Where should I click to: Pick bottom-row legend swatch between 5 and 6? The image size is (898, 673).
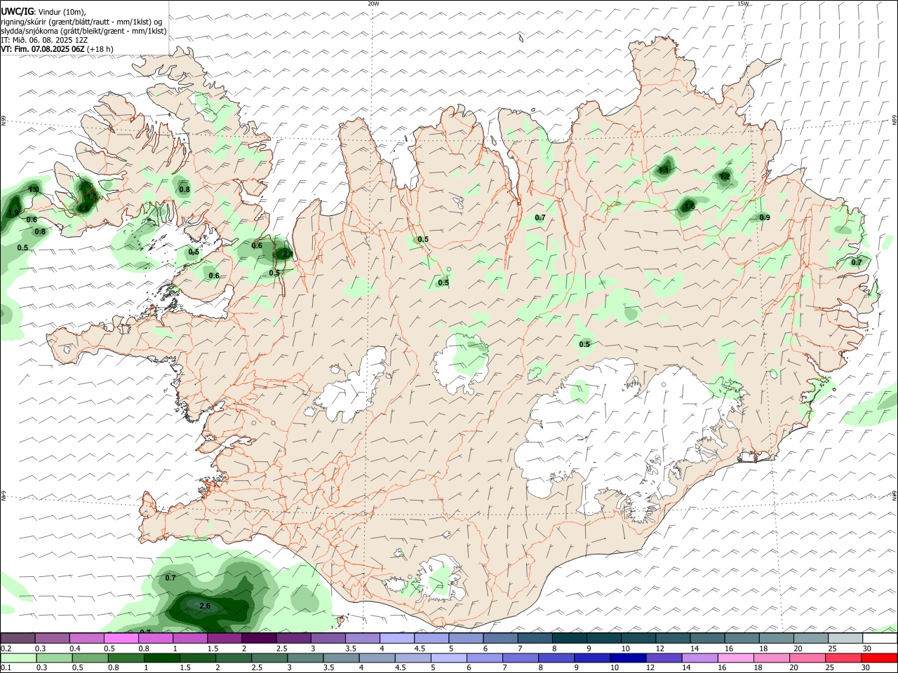[x=450, y=658]
